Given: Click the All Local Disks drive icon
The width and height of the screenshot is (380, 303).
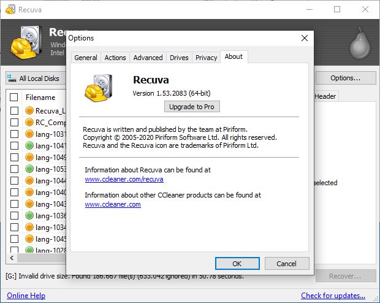Looking at the screenshot, I should 12,78.
